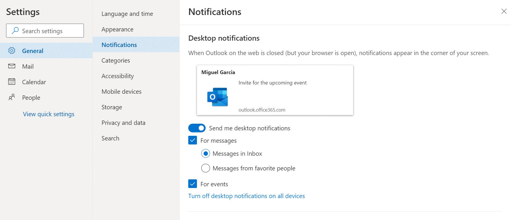Select the Calendar category label

coord(34,82)
